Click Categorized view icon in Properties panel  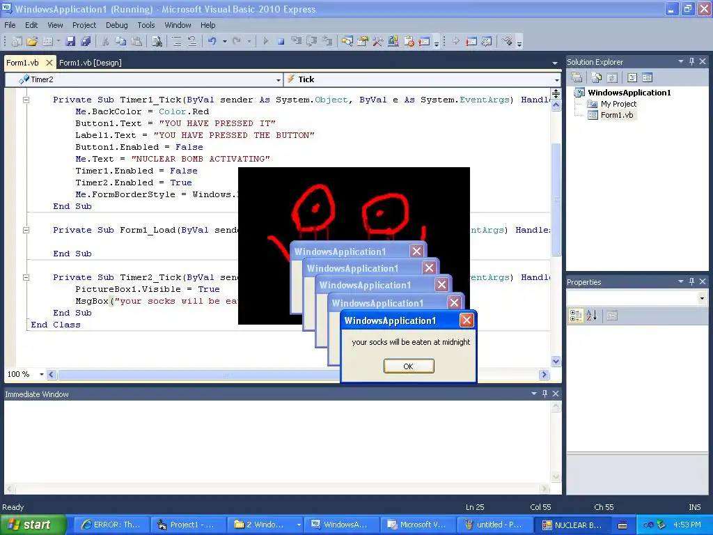coord(576,316)
